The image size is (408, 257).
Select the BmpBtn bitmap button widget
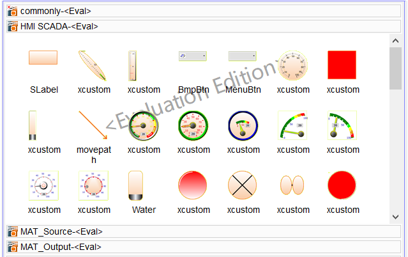pyautogui.click(x=193, y=56)
